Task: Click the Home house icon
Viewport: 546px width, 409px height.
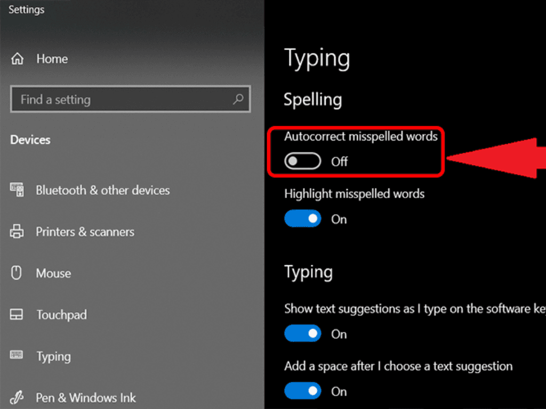Action: point(17,59)
